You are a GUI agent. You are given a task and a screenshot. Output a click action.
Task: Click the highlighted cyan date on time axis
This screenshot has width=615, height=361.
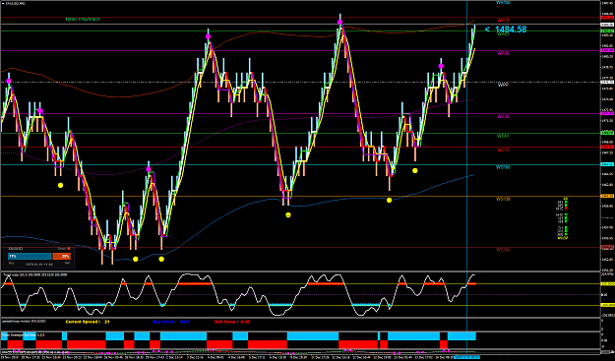tap(466, 357)
